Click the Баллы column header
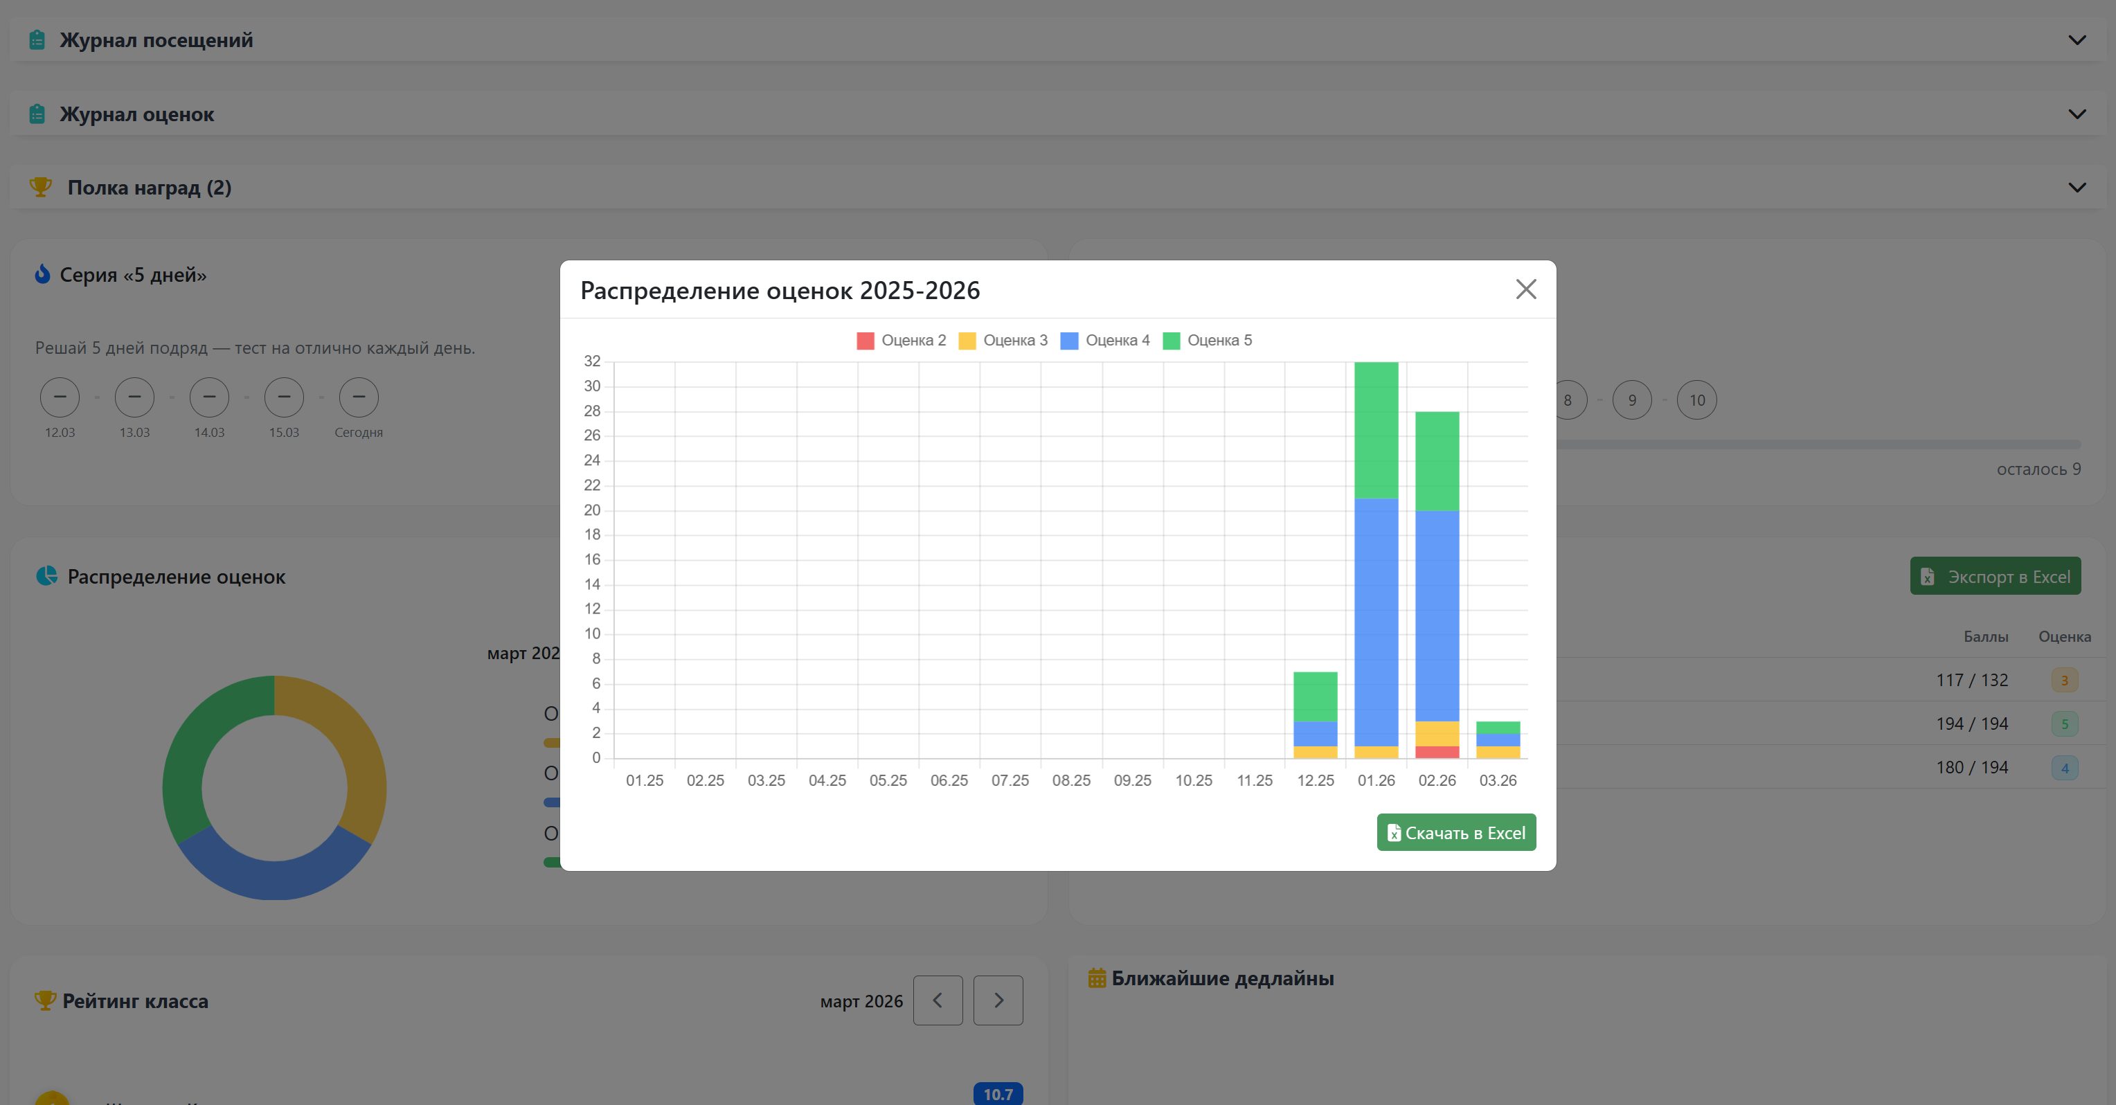The image size is (2116, 1105). point(1985,637)
